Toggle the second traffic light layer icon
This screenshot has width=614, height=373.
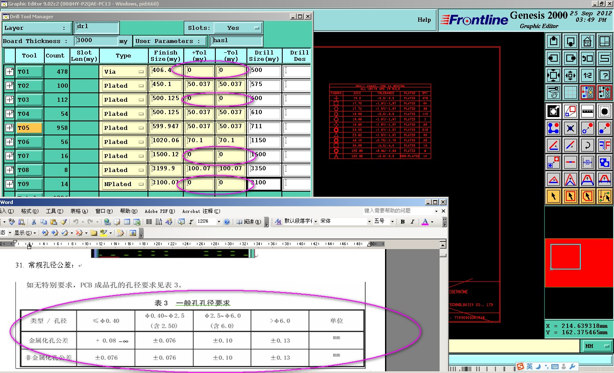click(605, 92)
